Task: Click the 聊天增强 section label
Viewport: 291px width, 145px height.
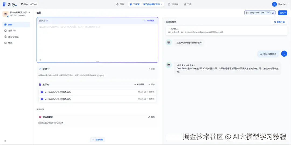Action: click(x=40, y=110)
